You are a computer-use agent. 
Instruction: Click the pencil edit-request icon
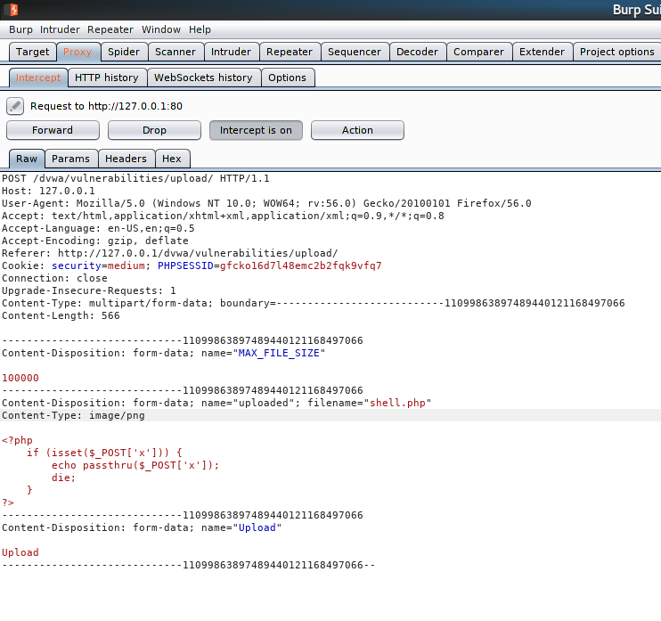15,106
